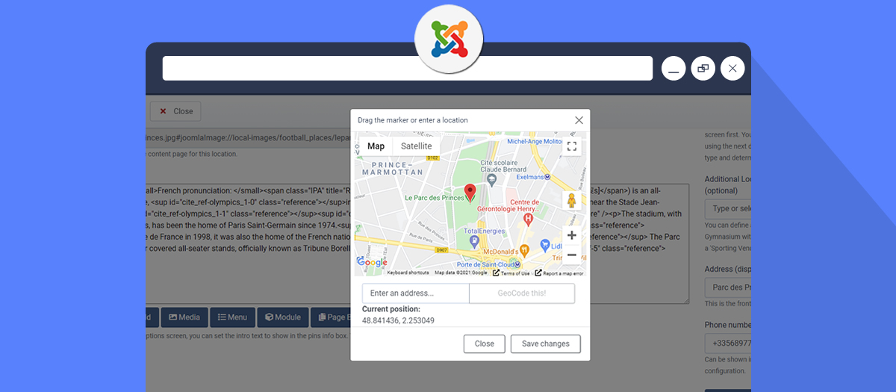The width and height of the screenshot is (896, 392).
Task: Click the HTML description textarea in background
Action: (x=417, y=243)
